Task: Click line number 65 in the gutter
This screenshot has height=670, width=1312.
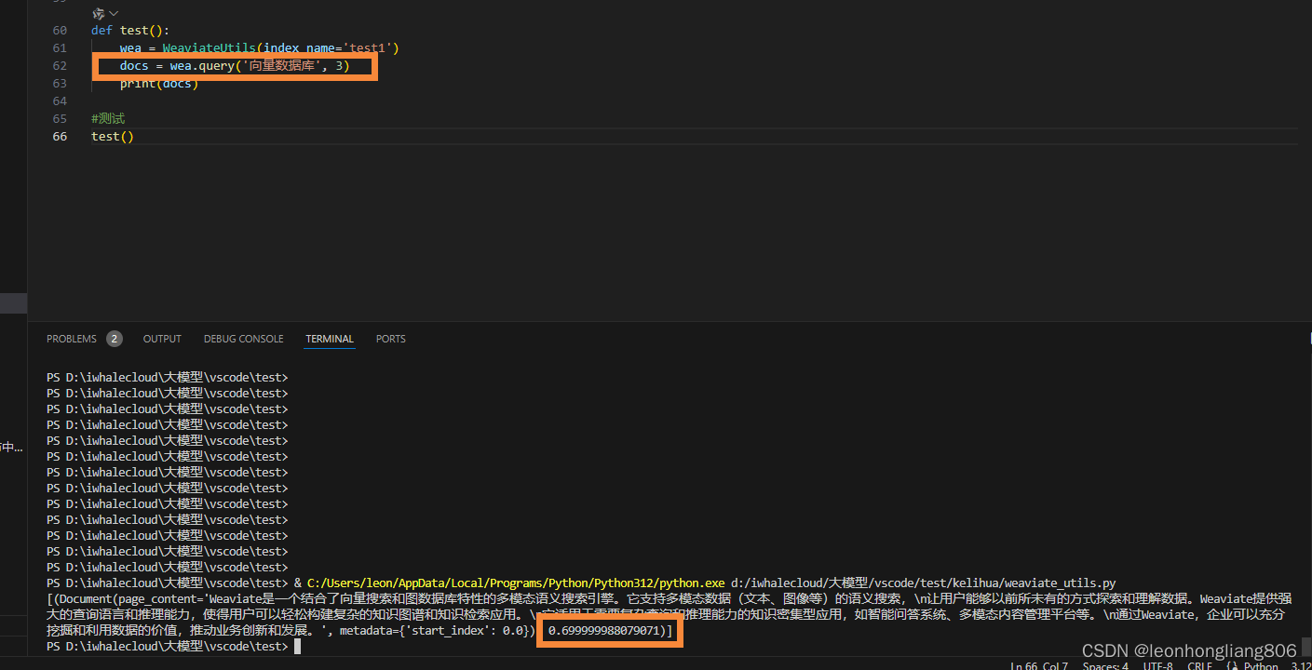Action: (60, 118)
